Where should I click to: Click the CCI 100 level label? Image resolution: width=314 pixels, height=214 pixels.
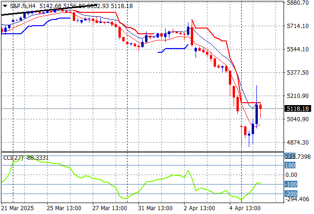click(290, 165)
